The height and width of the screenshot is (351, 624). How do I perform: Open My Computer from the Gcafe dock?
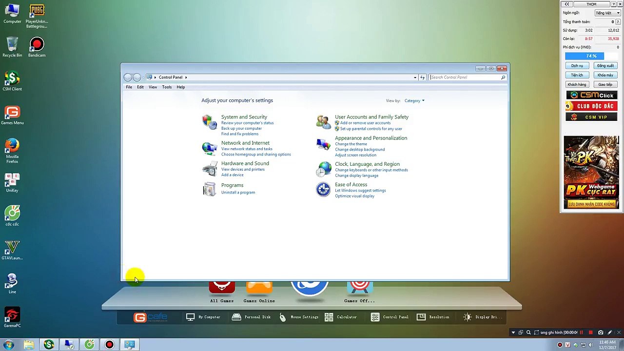click(x=203, y=317)
